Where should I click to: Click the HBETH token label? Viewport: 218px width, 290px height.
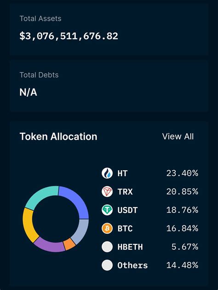tap(130, 247)
